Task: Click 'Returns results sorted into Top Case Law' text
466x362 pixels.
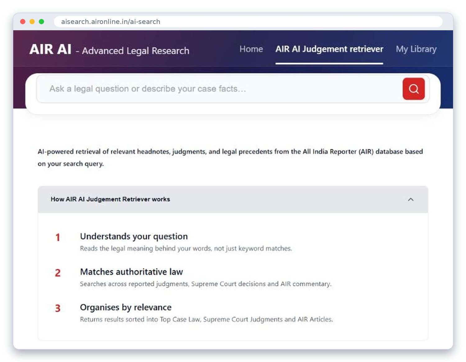Action: [x=207, y=319]
